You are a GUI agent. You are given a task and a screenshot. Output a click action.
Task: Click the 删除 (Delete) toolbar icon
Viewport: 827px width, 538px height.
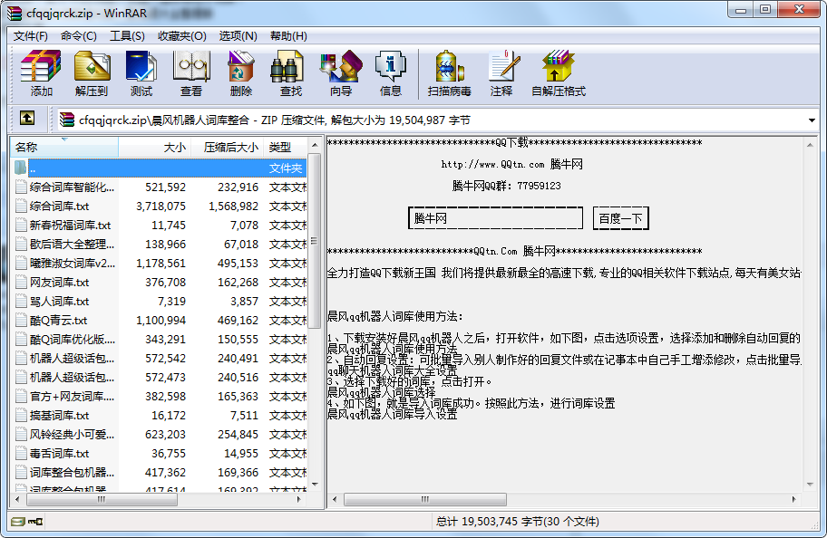click(x=241, y=73)
